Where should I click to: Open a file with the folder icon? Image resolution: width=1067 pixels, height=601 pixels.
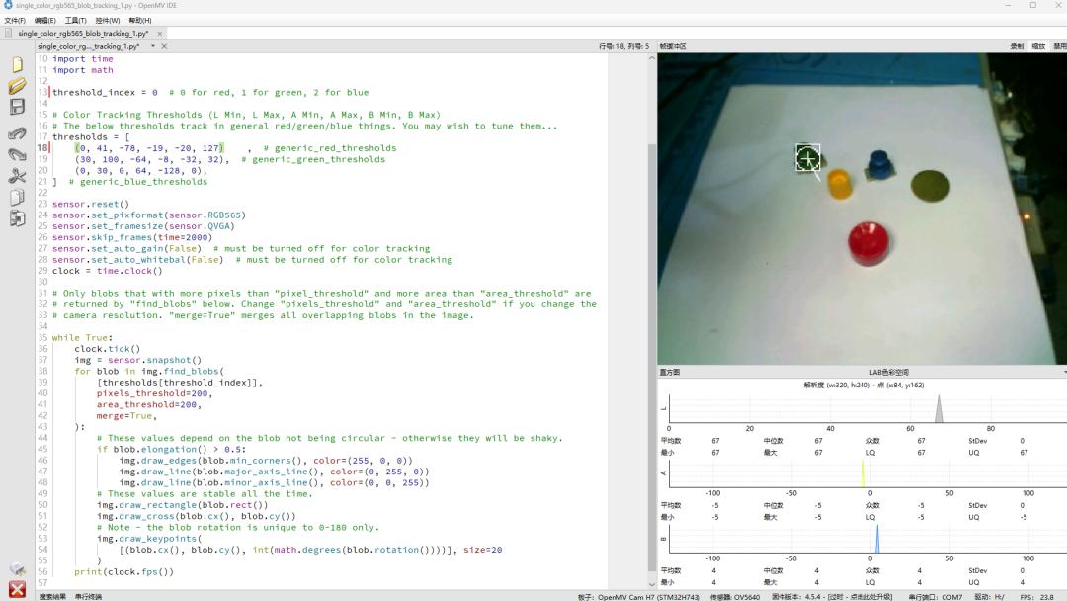[17, 86]
